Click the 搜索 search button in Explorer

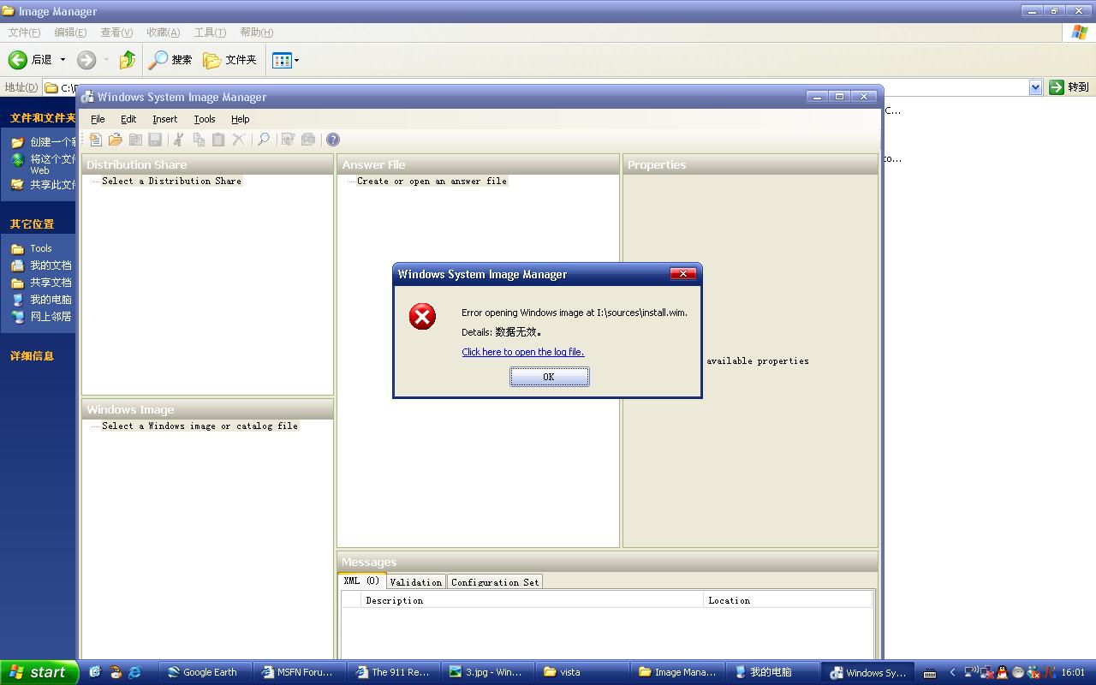pyautogui.click(x=170, y=59)
